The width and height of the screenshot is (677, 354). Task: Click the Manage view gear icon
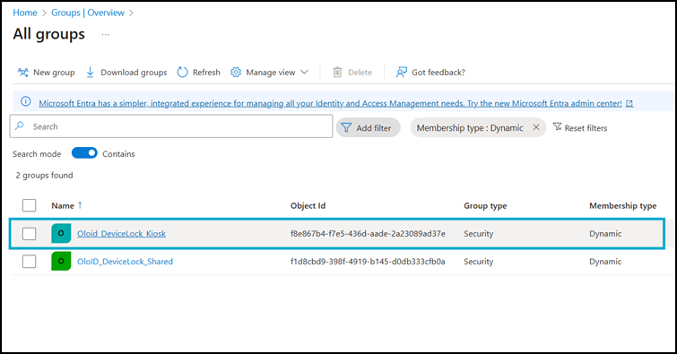pyautogui.click(x=236, y=72)
